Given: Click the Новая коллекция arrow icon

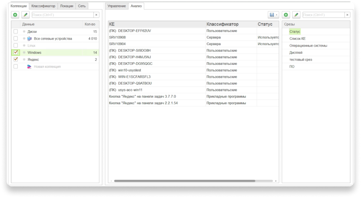Looking at the screenshot, I should point(29,67).
